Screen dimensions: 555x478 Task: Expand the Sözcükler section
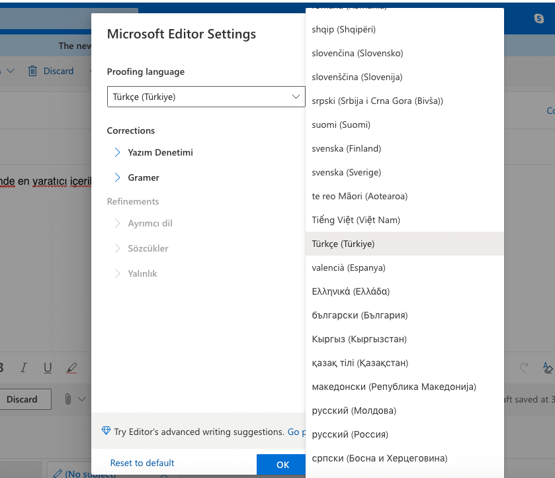[x=118, y=248]
